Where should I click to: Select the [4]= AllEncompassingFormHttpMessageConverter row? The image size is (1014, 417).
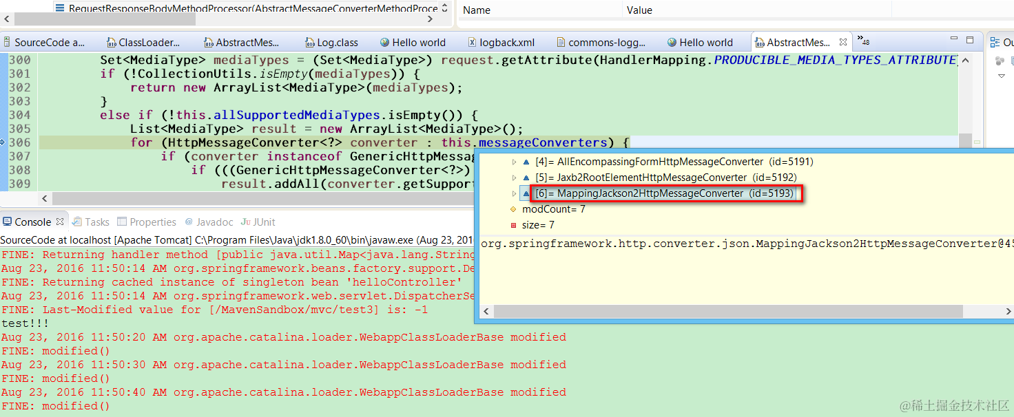tap(667, 162)
